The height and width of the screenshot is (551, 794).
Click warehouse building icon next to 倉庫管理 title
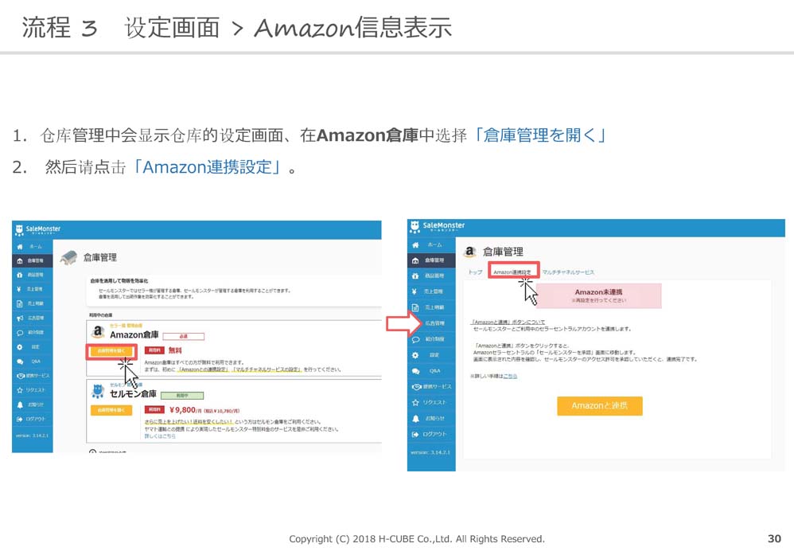(69, 257)
